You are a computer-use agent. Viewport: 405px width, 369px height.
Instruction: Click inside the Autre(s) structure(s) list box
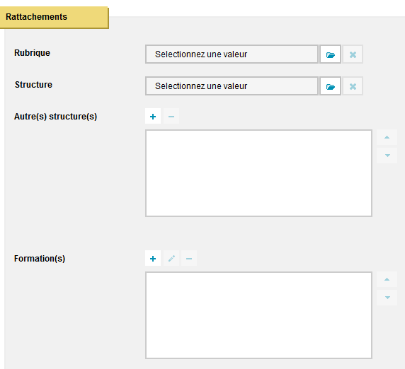coord(258,173)
